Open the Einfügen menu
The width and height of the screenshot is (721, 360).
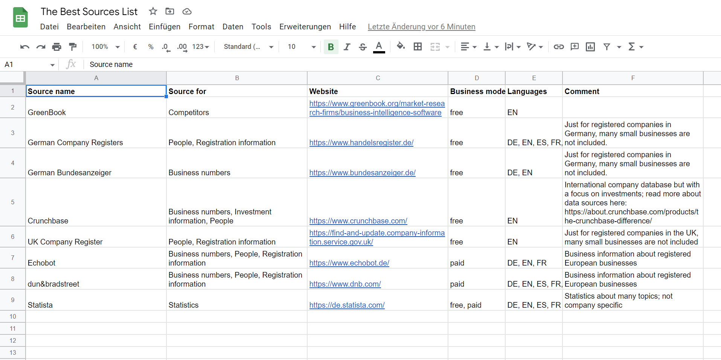point(165,27)
